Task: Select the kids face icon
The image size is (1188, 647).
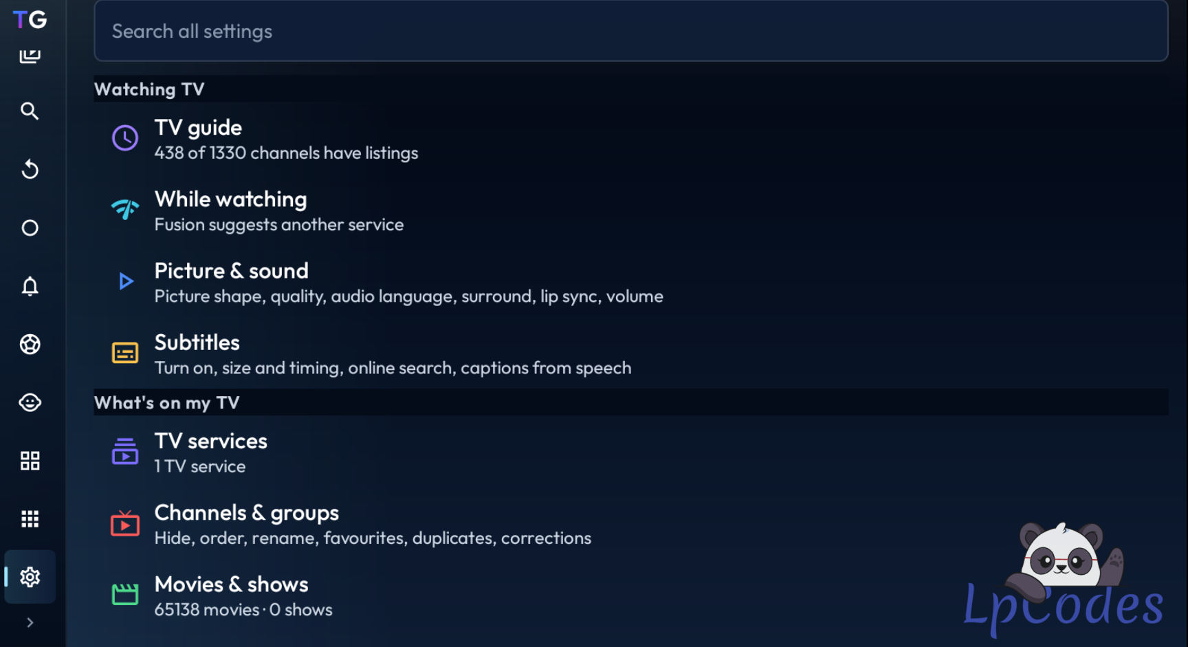Action: 30,402
